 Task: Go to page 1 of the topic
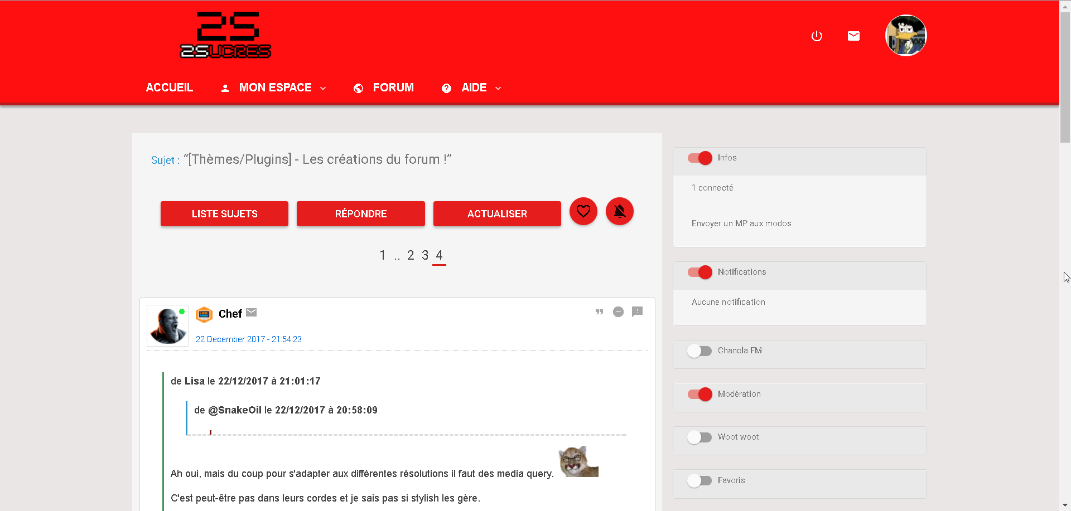[383, 255]
